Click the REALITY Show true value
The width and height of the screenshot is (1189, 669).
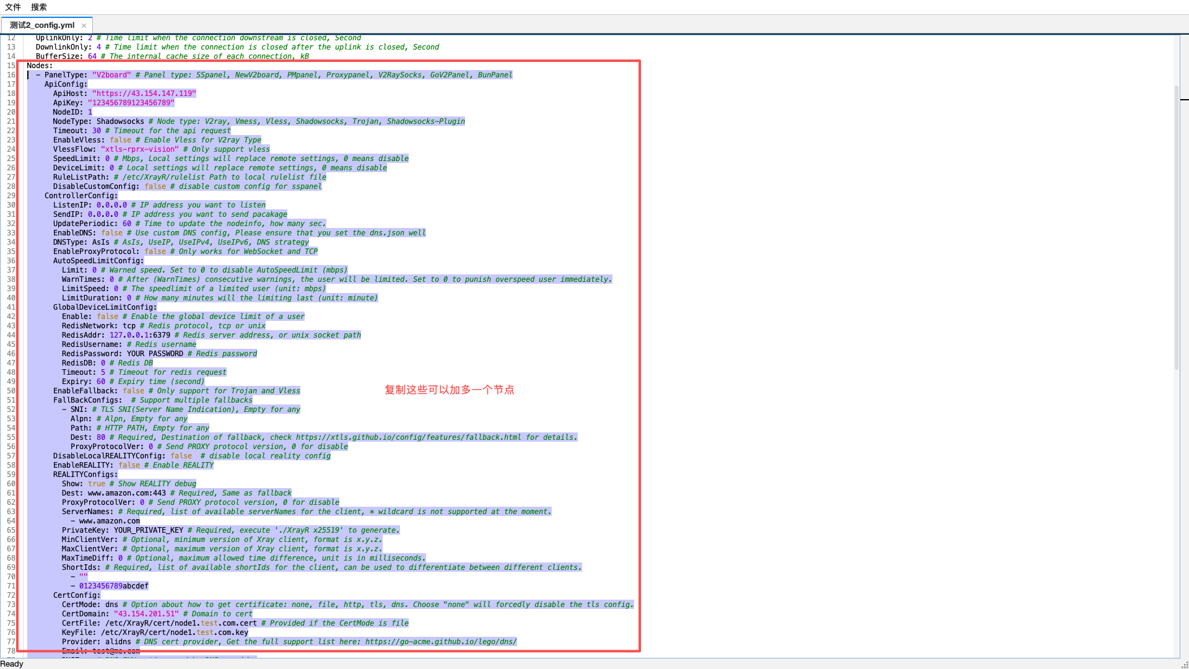pos(97,484)
